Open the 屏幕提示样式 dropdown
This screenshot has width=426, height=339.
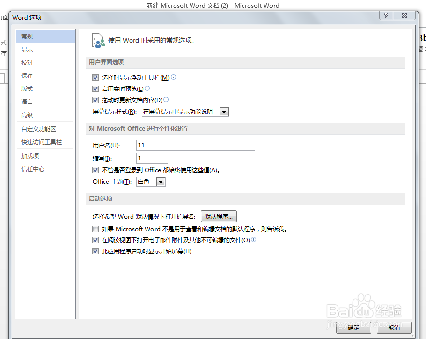point(223,111)
